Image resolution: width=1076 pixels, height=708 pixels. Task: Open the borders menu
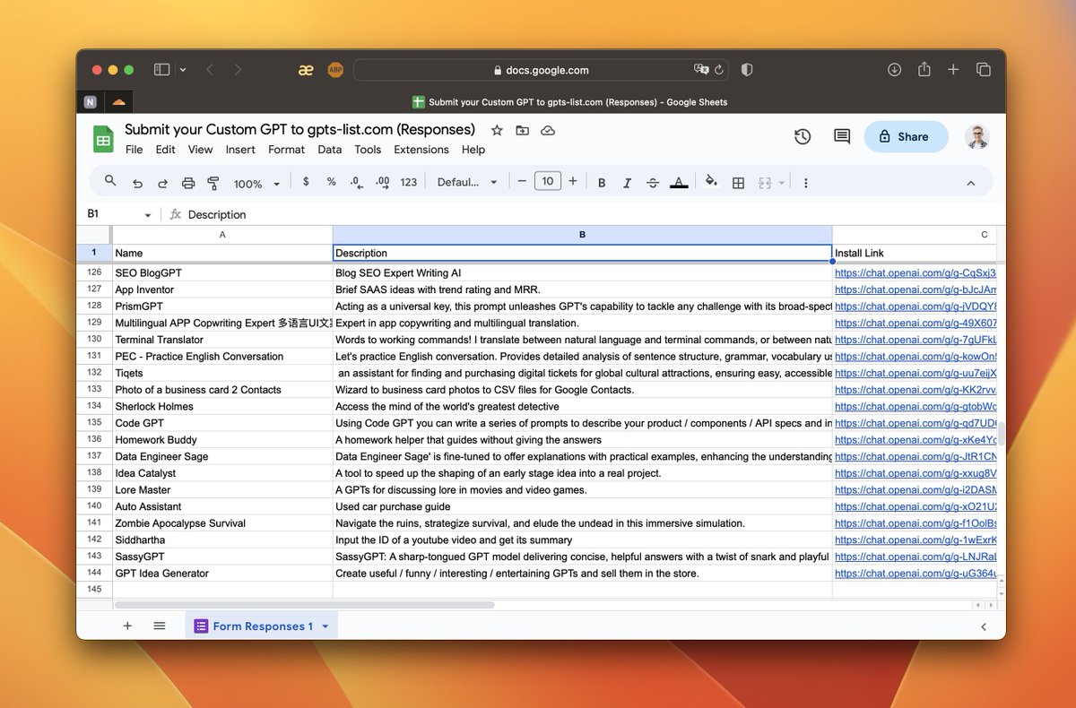pos(738,183)
